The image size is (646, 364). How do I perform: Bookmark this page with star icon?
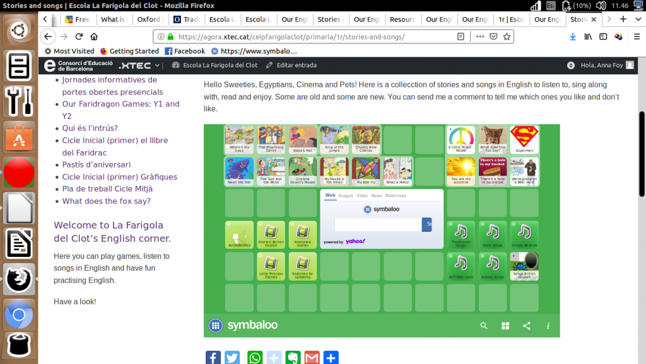(507, 37)
